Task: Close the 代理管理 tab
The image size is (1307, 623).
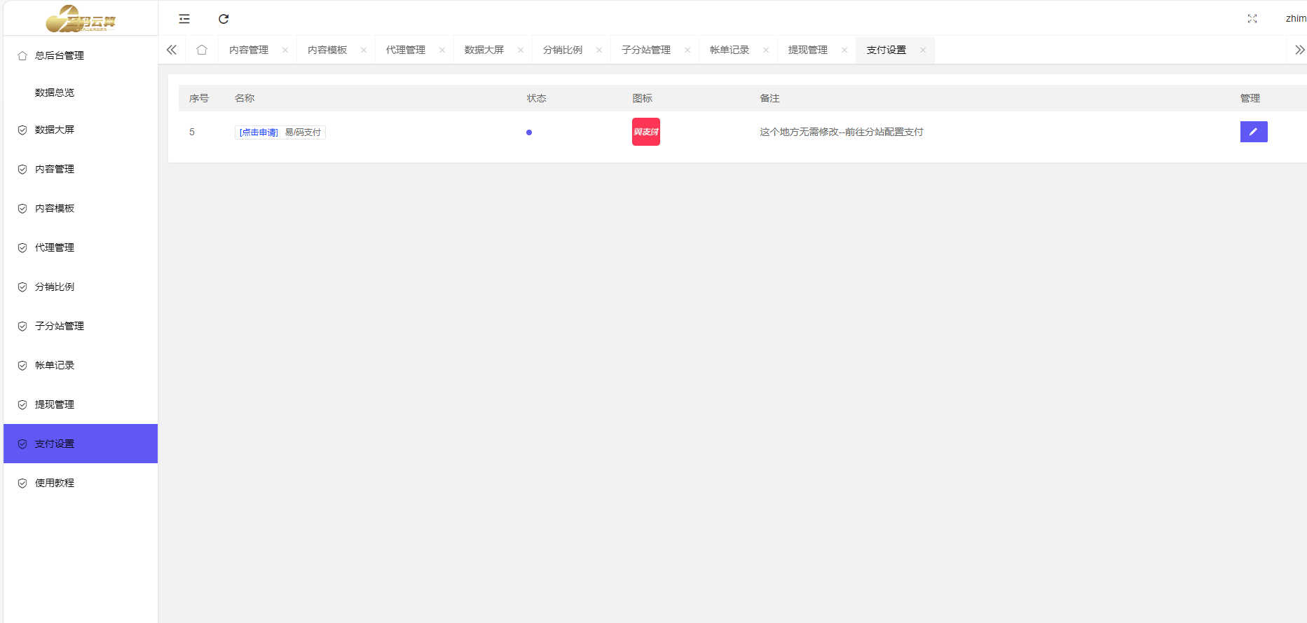Action: tap(442, 50)
